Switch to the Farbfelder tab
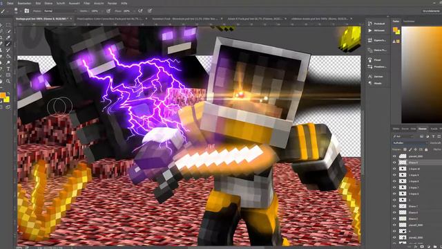This screenshot has height=249, width=442. (409, 21)
